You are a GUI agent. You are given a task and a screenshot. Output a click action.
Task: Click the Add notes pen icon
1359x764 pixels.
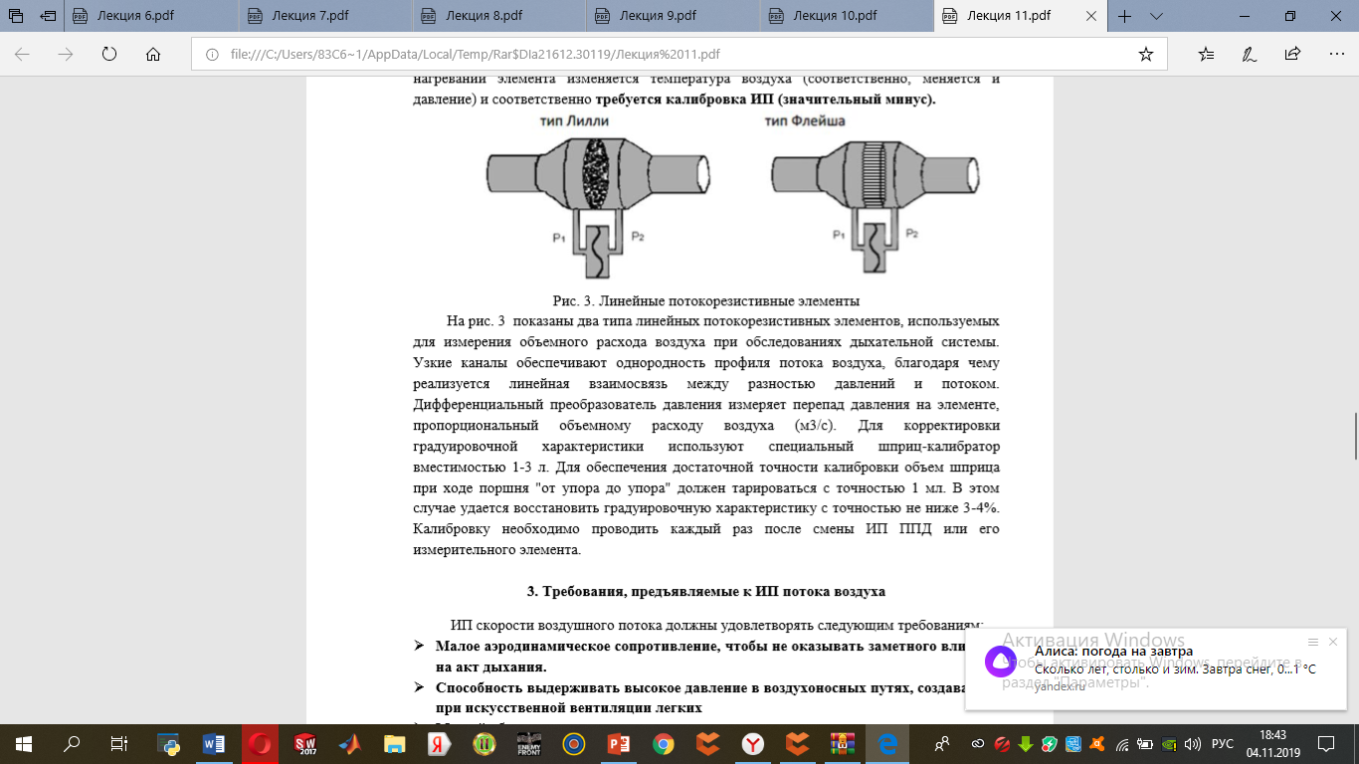1250,55
